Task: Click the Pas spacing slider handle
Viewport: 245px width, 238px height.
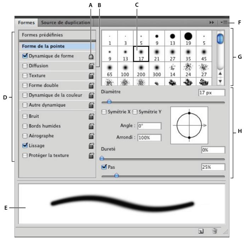Action: pos(116,175)
